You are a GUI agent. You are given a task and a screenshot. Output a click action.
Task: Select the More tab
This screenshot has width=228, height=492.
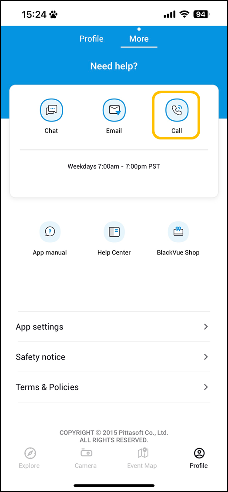point(139,39)
